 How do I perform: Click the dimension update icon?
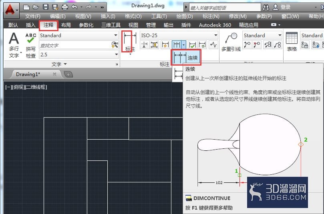(203, 44)
